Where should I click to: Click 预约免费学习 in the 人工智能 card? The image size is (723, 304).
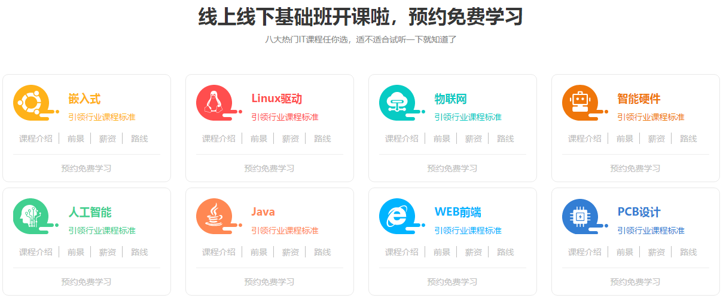(x=87, y=282)
